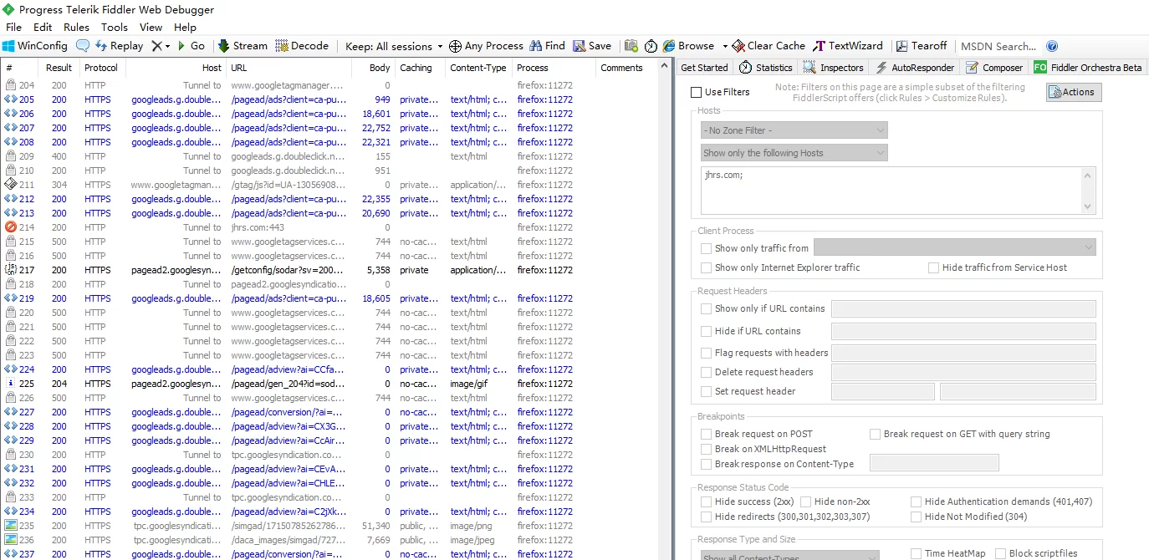Check the Time HeatMap checkbox
This screenshot has width=1149, height=560.
click(x=917, y=553)
